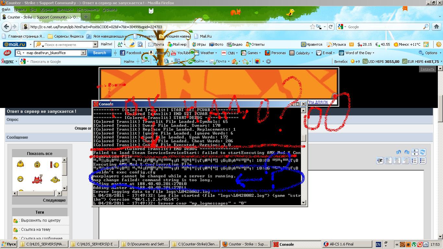The height and width of the screenshot is (249, 443).
Task: Bookmark this page with the star icon
Action: coord(312,27)
